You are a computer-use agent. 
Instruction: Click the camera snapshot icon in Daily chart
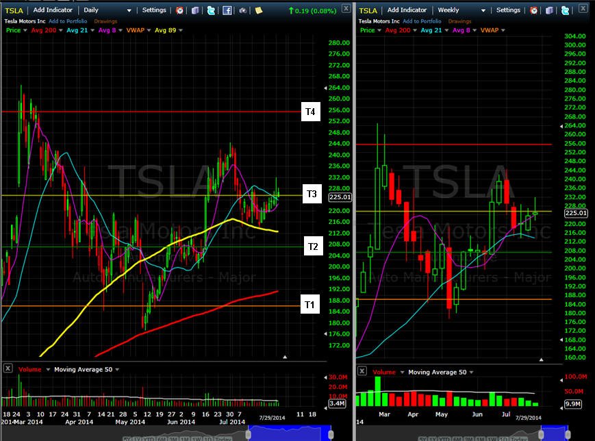pyautogui.click(x=243, y=10)
